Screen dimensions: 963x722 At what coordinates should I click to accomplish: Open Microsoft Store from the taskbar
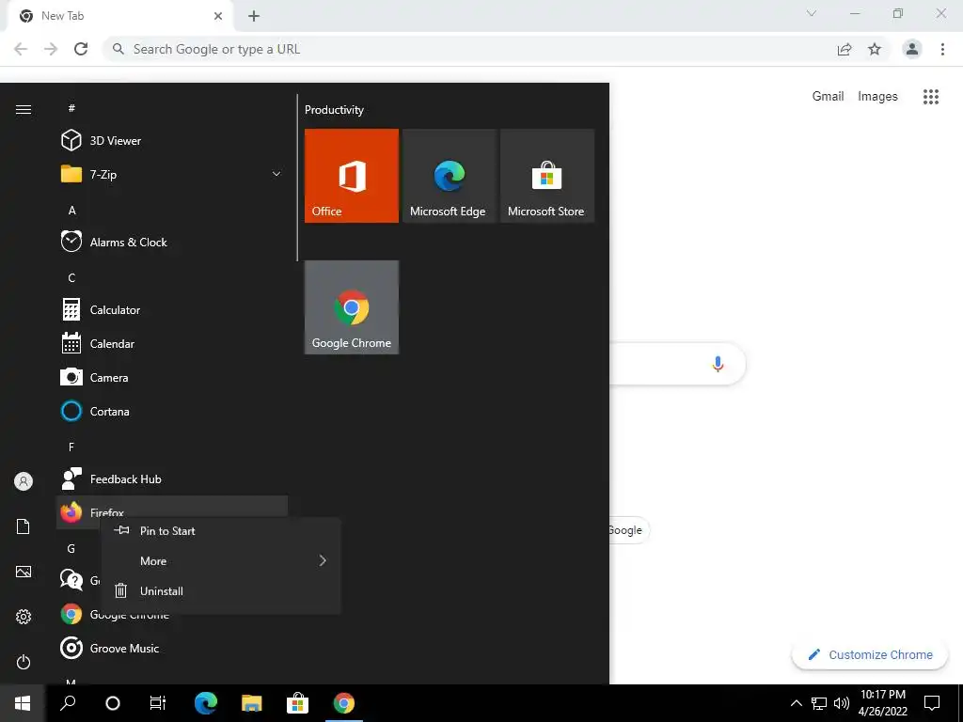coord(297,703)
